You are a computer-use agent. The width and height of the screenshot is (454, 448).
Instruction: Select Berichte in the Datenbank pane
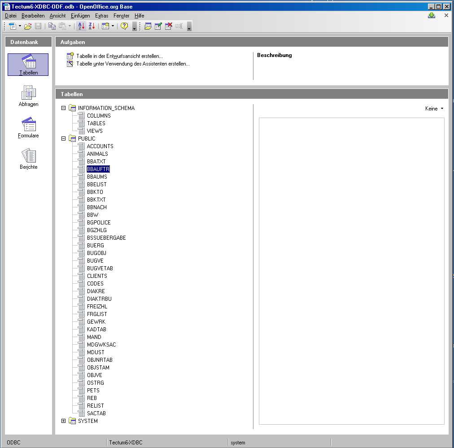click(28, 159)
